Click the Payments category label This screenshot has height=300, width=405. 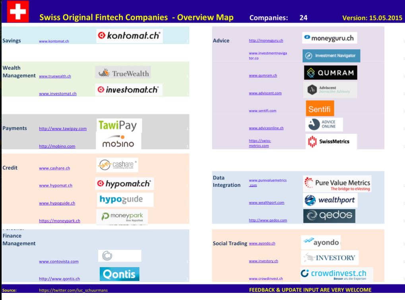click(x=15, y=128)
